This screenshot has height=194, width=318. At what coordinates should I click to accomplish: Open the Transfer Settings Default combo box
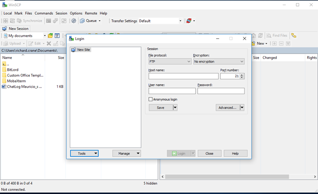160,21
